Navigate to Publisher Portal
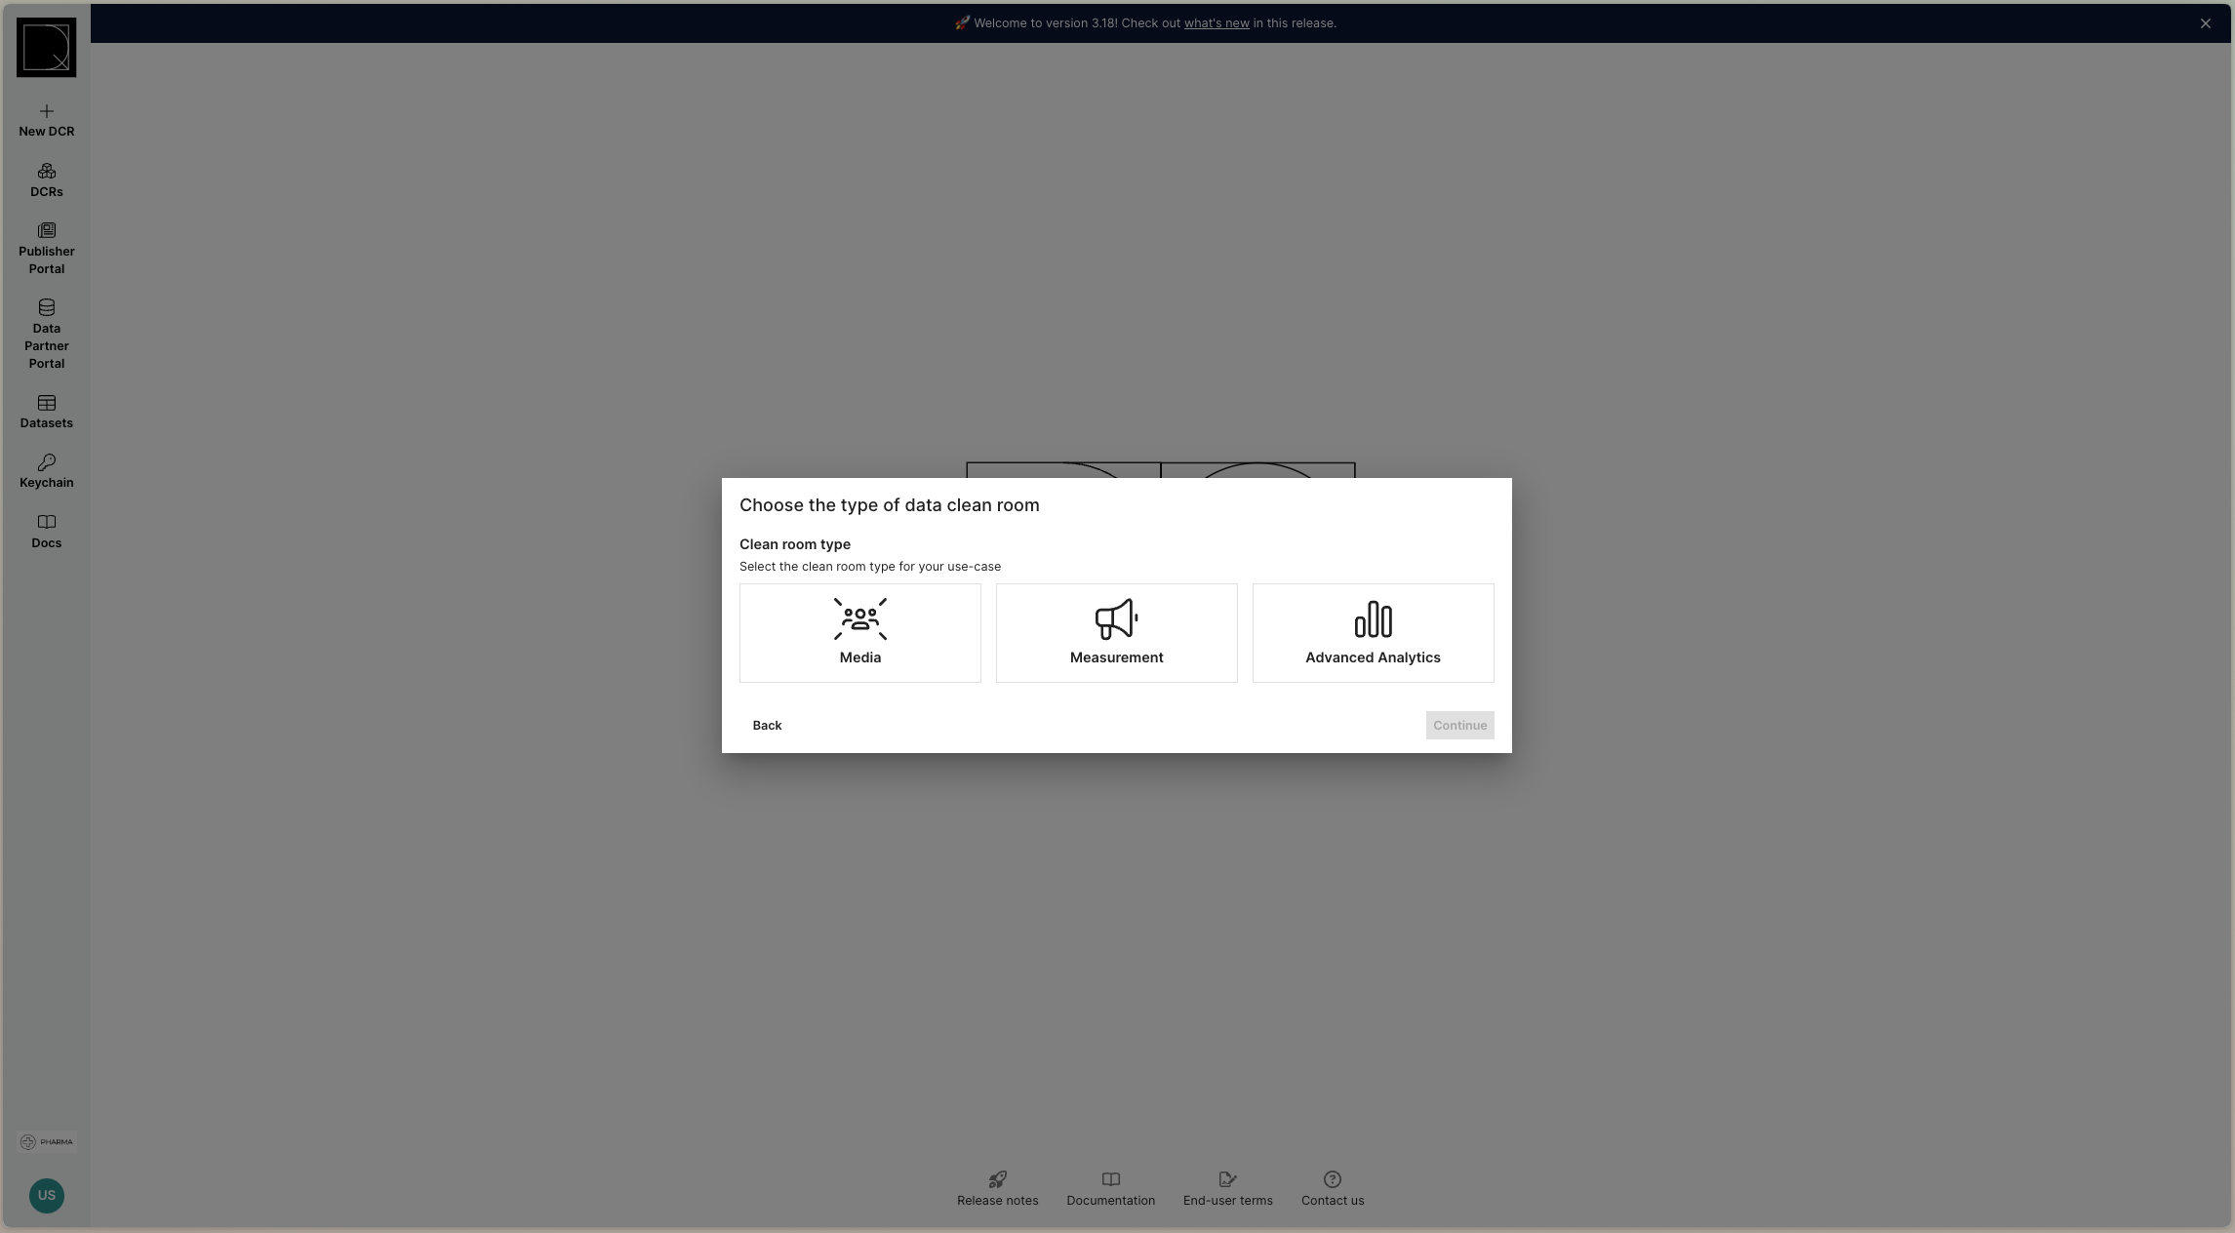Screen dimensions: 2235x1233 [46, 248]
